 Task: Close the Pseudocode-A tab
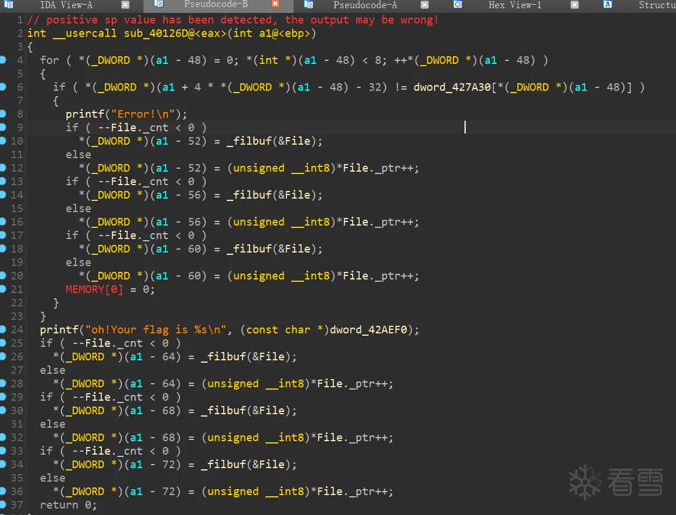(425, 5)
